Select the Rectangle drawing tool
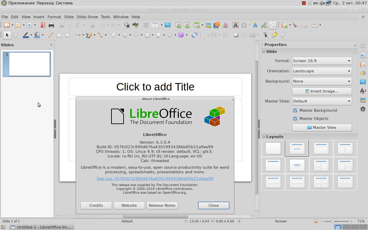Viewport: 368px width, 230px height. click(x=59, y=35)
